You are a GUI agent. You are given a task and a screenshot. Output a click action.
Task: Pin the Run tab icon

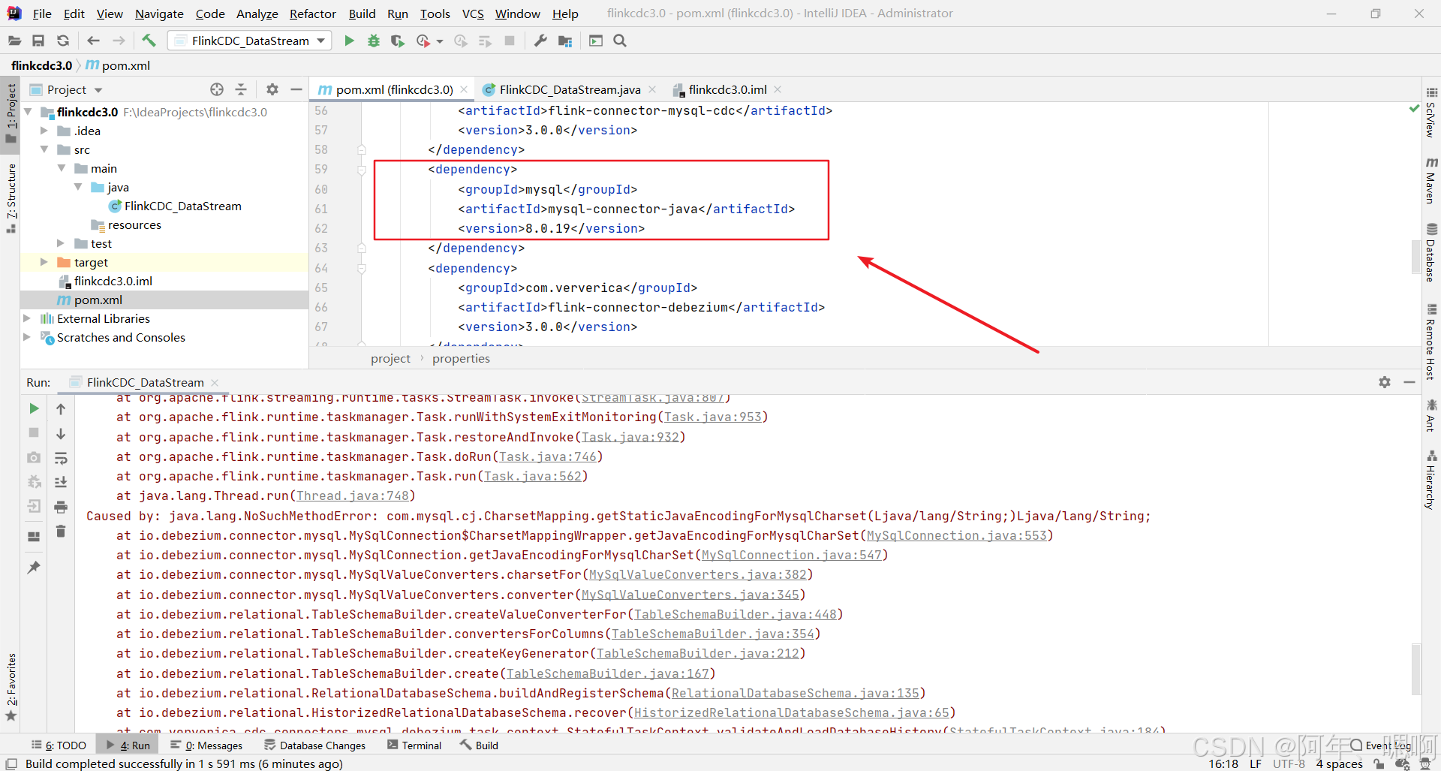[34, 568]
